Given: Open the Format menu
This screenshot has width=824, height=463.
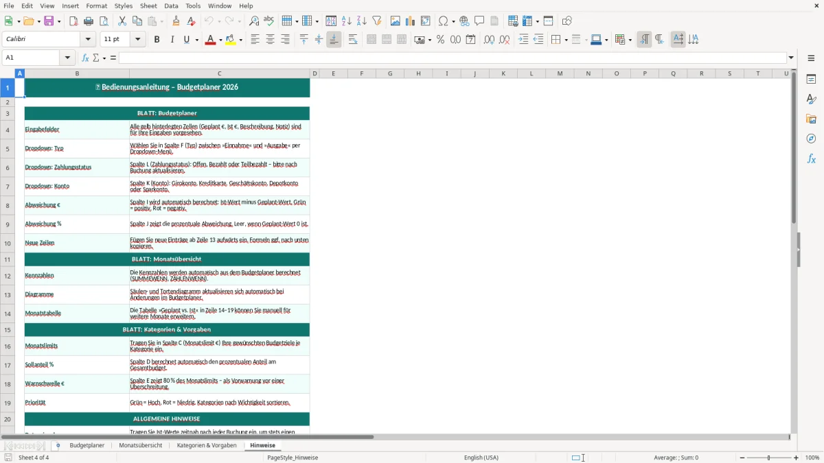Looking at the screenshot, I should click(x=96, y=5).
